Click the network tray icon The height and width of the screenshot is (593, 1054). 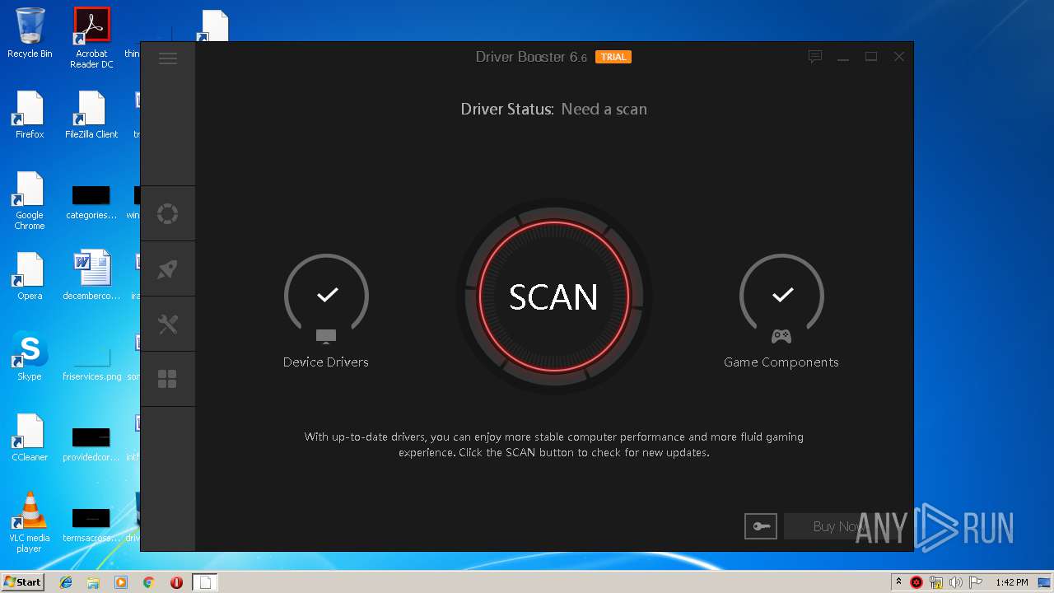(936, 582)
